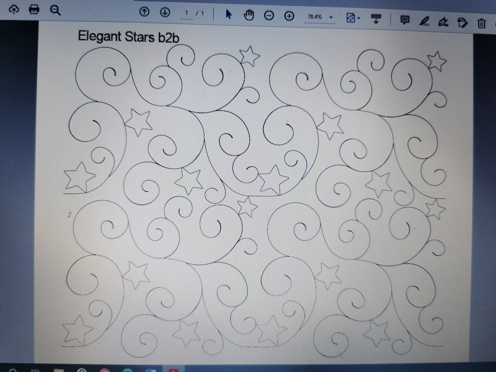Open File Explorer from the taskbar

59,370
